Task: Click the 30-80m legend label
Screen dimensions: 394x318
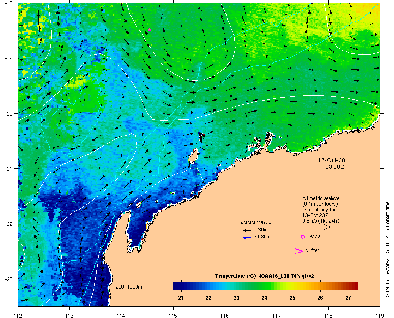Action: pos(262,237)
